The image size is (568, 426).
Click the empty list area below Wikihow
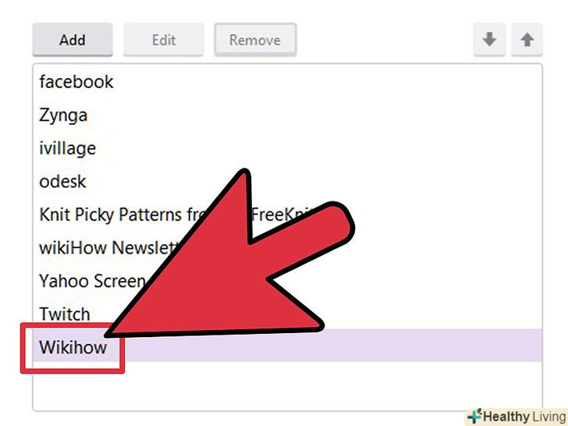(x=287, y=385)
